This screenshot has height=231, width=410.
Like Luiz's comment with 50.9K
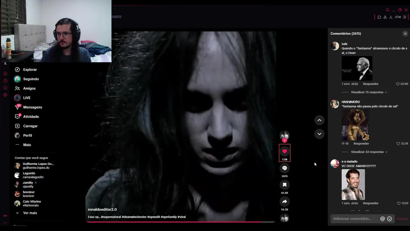click(x=398, y=84)
